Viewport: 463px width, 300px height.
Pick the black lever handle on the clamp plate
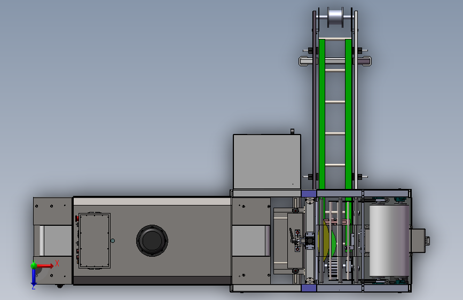pos(292,235)
